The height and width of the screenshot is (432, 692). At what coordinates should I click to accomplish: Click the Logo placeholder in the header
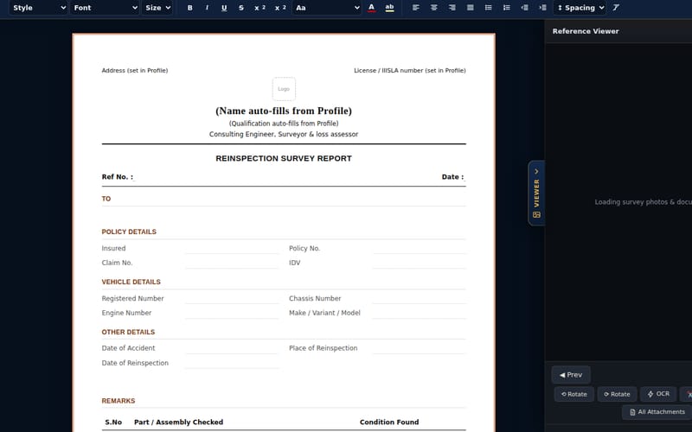click(284, 89)
